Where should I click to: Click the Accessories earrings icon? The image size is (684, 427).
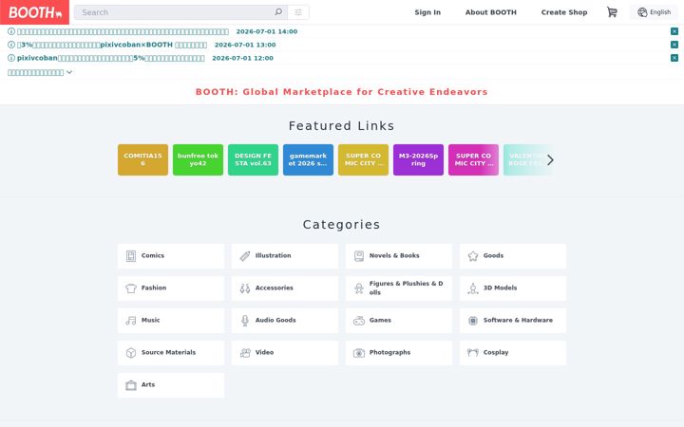[x=245, y=288]
